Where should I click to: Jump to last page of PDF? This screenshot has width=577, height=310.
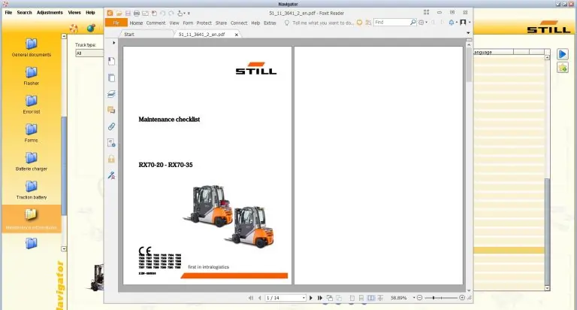(x=320, y=298)
